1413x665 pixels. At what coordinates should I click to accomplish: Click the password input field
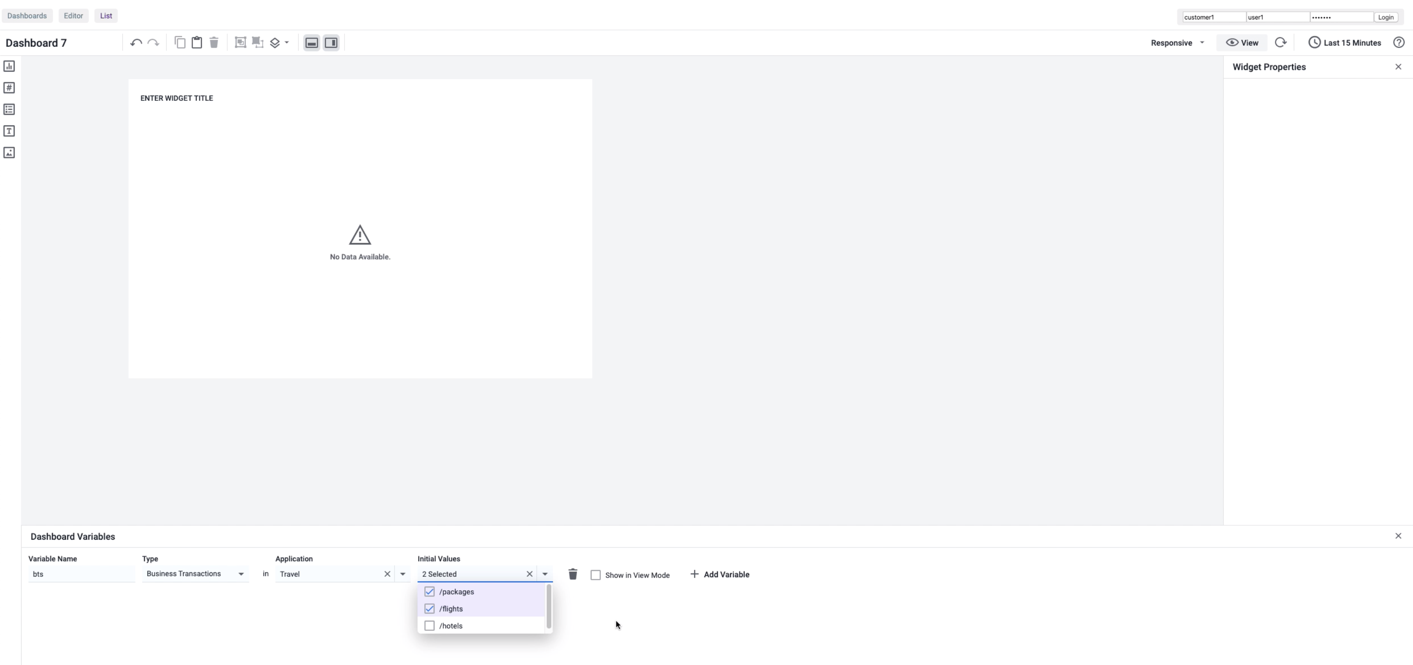click(1341, 17)
